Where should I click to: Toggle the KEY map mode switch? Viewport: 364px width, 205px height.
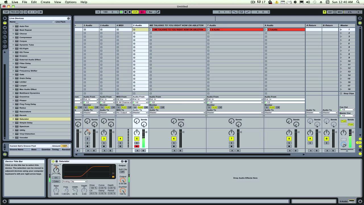coord(330,12)
